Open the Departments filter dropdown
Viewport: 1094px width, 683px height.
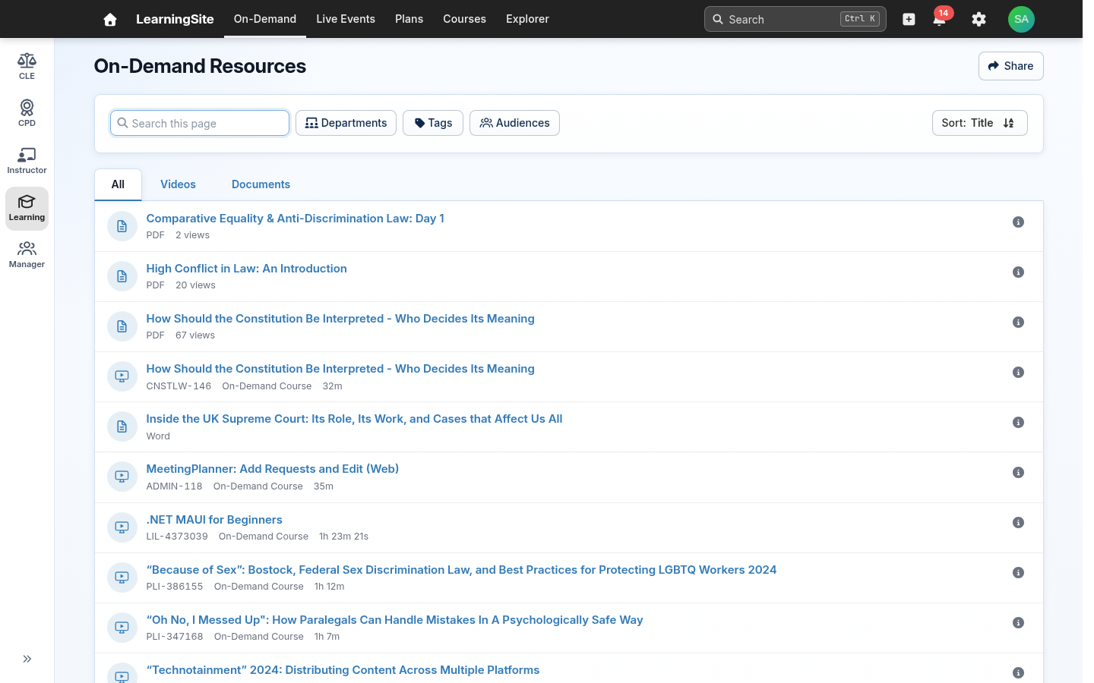[346, 123]
